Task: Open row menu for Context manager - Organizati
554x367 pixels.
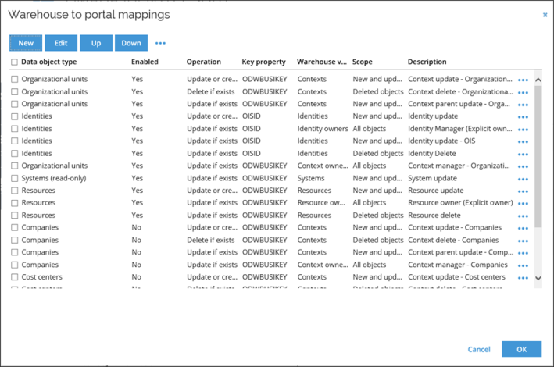Action: coord(523,167)
